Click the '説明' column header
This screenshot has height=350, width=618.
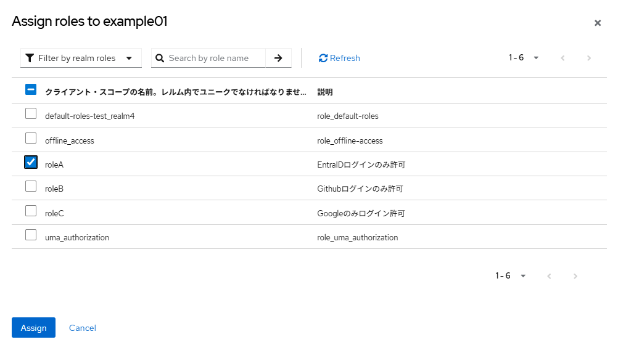coord(325,92)
